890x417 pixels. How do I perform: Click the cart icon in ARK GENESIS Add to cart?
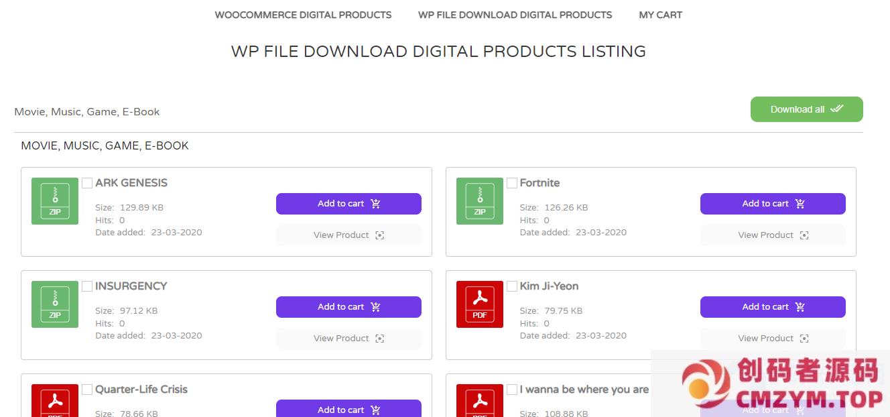pos(375,204)
